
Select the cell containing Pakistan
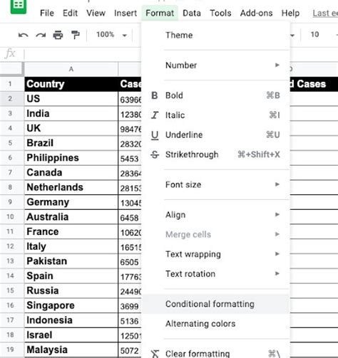(x=71, y=261)
